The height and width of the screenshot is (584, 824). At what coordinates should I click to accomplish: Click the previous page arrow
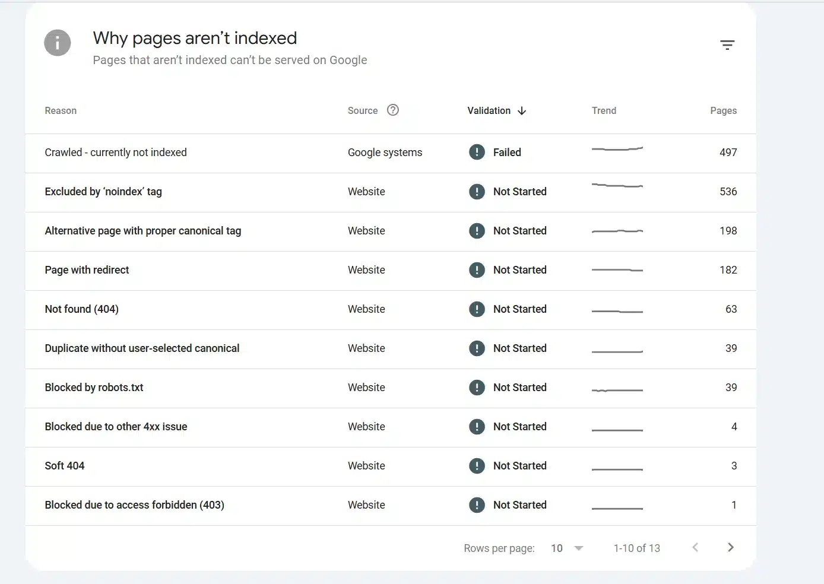coord(695,547)
